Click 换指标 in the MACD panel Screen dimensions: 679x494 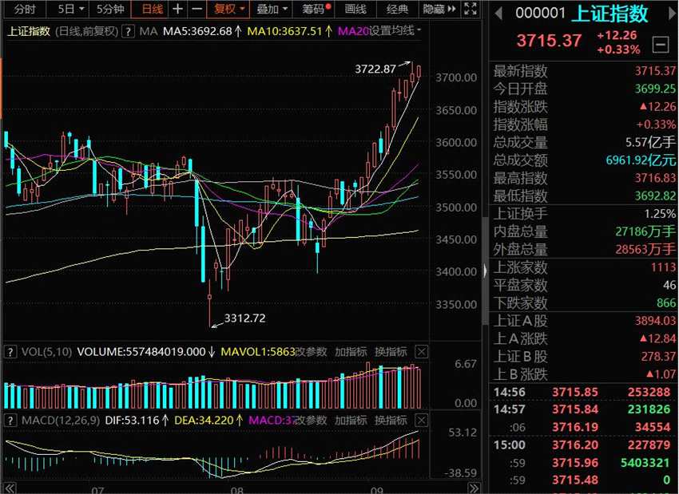[391, 420]
